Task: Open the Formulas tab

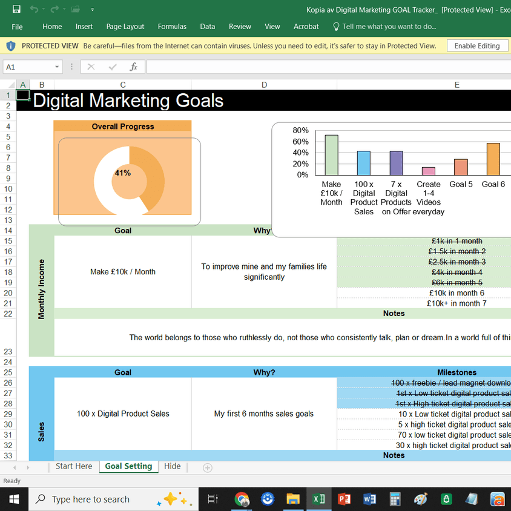Action: coord(172,27)
